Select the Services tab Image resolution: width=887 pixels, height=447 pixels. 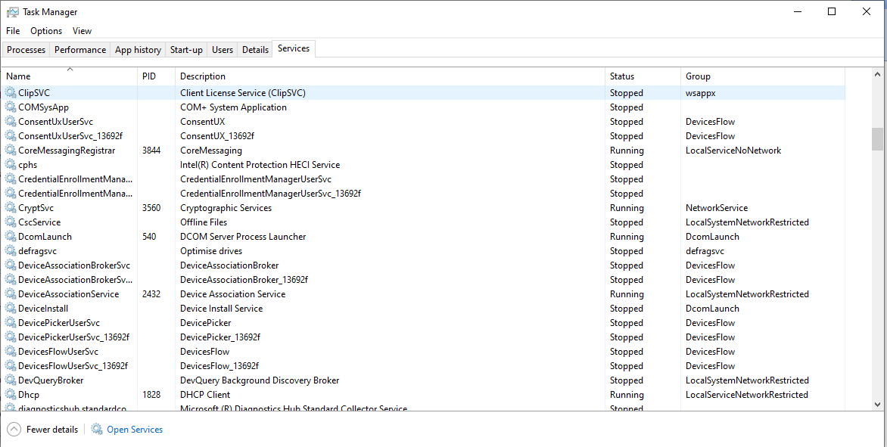tap(294, 48)
